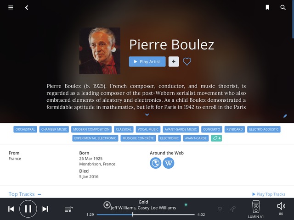Click the volume speaker icon
The image size is (294, 220).
(281, 206)
